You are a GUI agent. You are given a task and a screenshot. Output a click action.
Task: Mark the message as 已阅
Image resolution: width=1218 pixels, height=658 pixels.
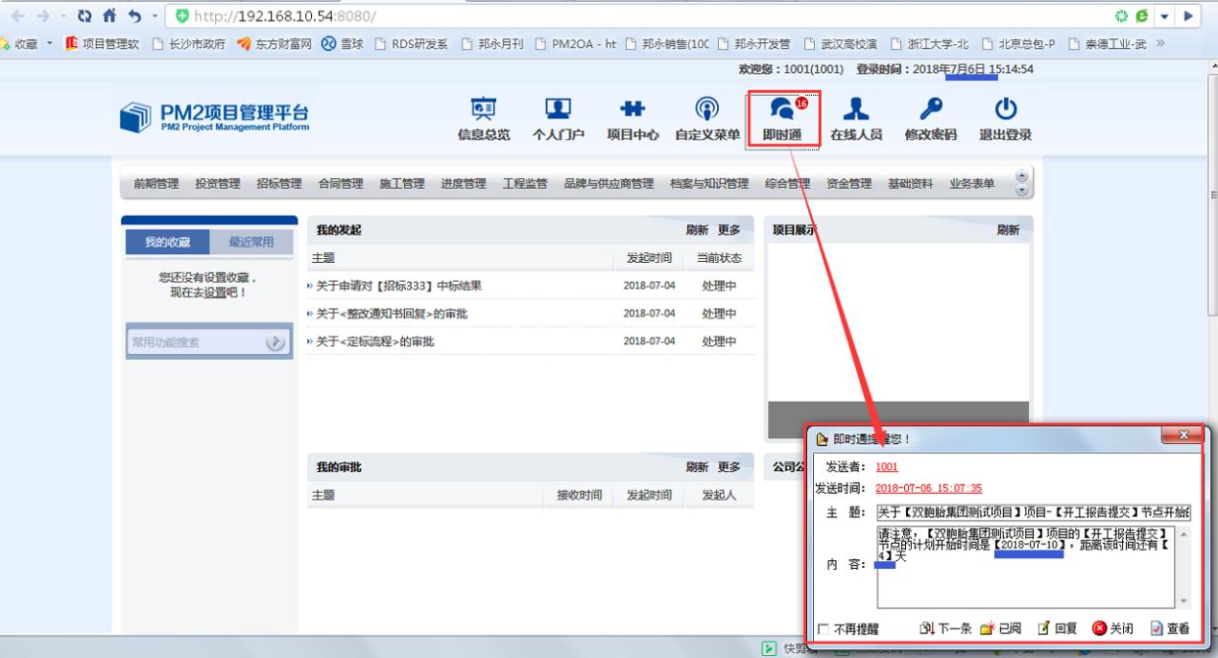pos(1000,629)
